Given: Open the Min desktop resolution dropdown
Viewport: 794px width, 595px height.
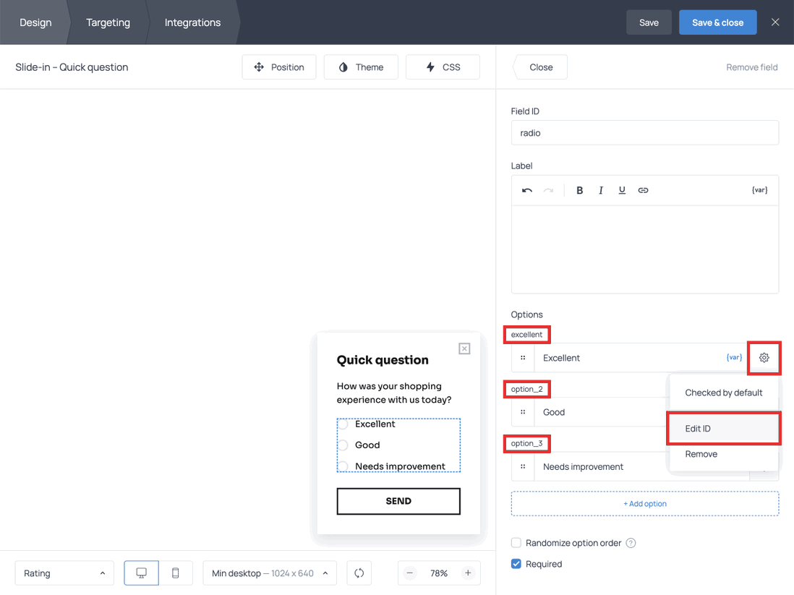Looking at the screenshot, I should tap(269, 573).
